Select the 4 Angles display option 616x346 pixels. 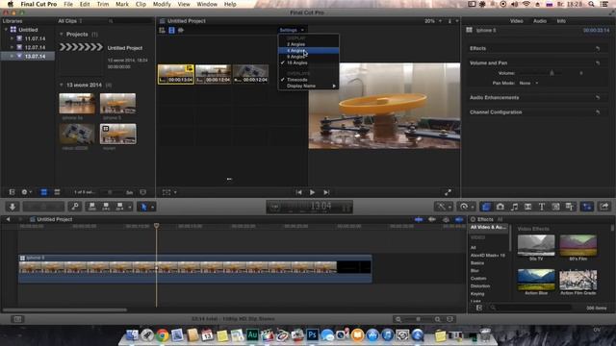click(x=309, y=51)
